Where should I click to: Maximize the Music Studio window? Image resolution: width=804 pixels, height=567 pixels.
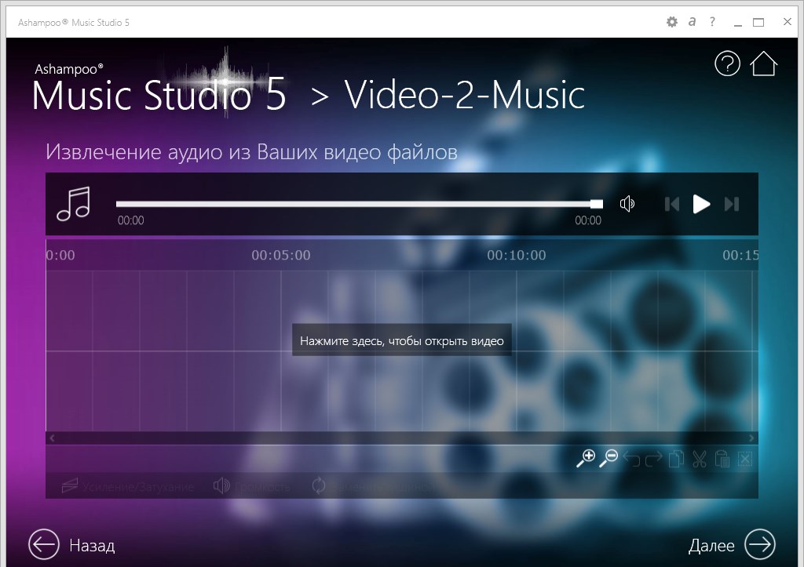(758, 22)
